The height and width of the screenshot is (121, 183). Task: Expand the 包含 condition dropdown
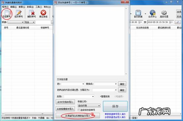33,22
